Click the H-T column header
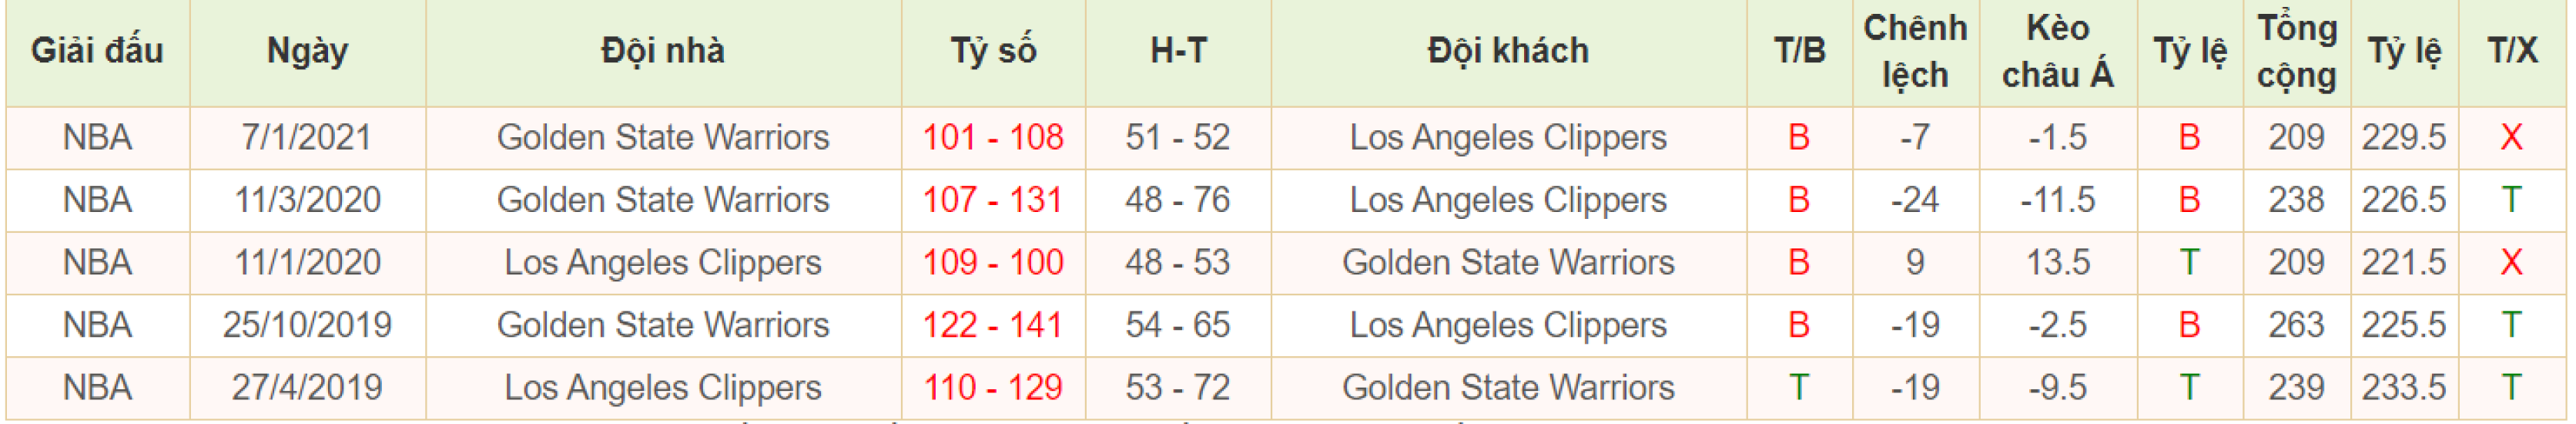Image resolution: width=2576 pixels, height=424 pixels. pyautogui.click(x=1178, y=51)
